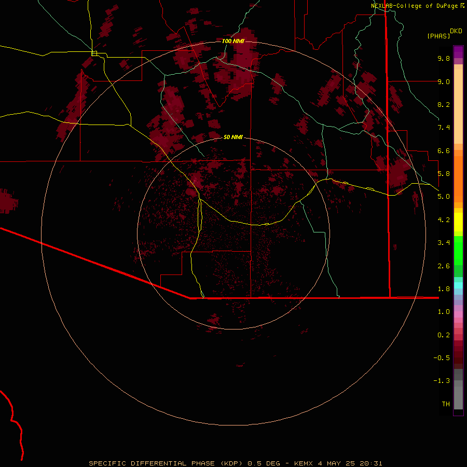Click the 8.2 scale value
This screenshot has height=467, width=467.
coord(444,104)
